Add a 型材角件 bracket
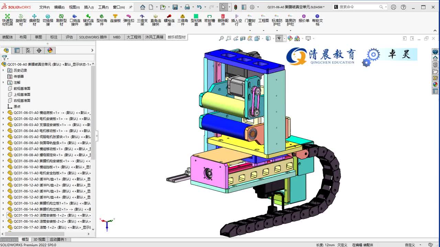The image size is (440, 247). [102, 20]
